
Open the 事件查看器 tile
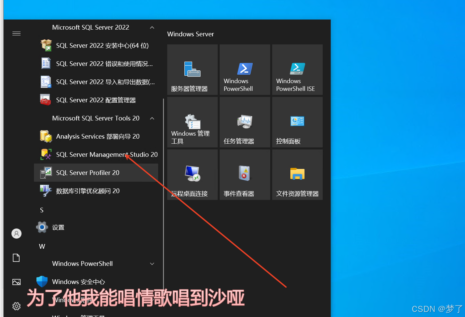click(x=245, y=175)
